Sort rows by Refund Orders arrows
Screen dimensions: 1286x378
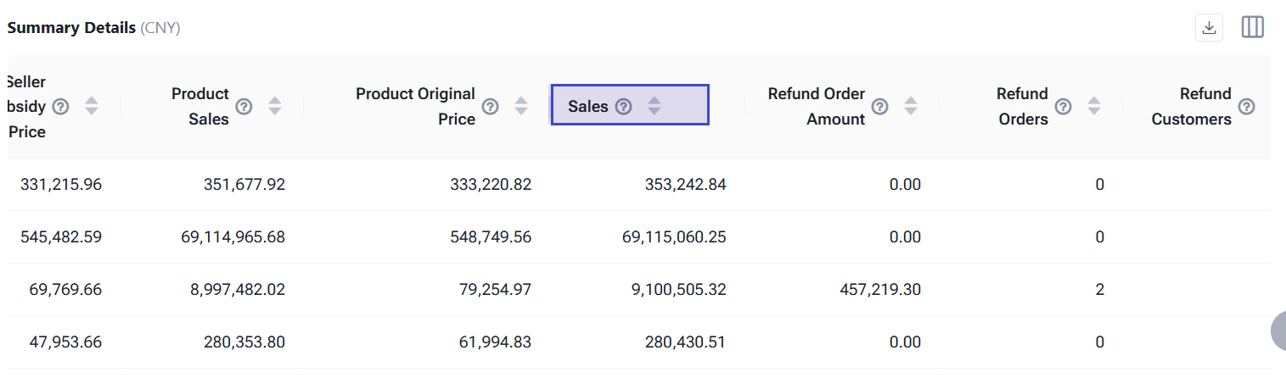1094,106
